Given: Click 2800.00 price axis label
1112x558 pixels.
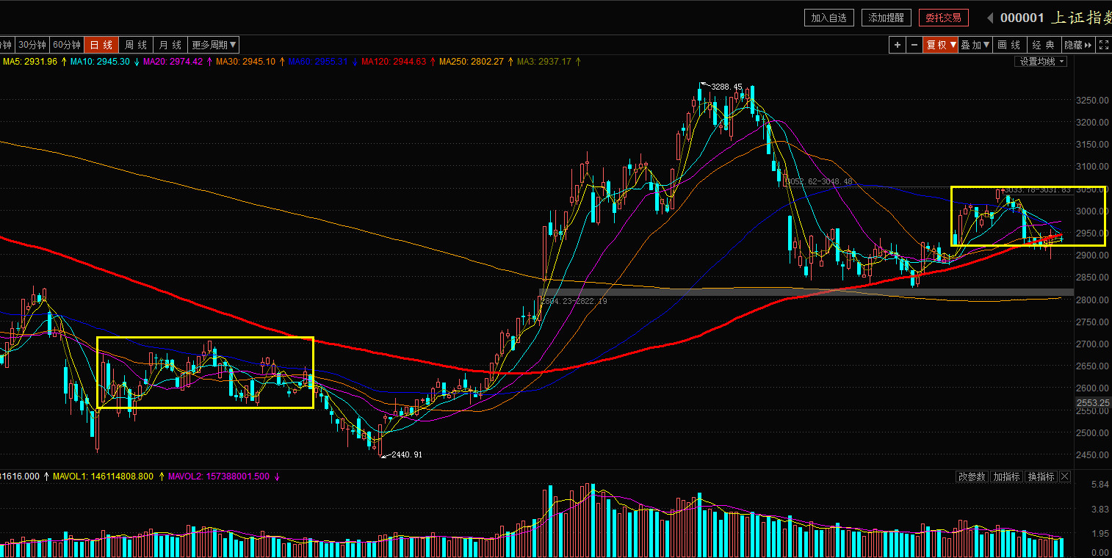Looking at the screenshot, I should (x=1091, y=300).
